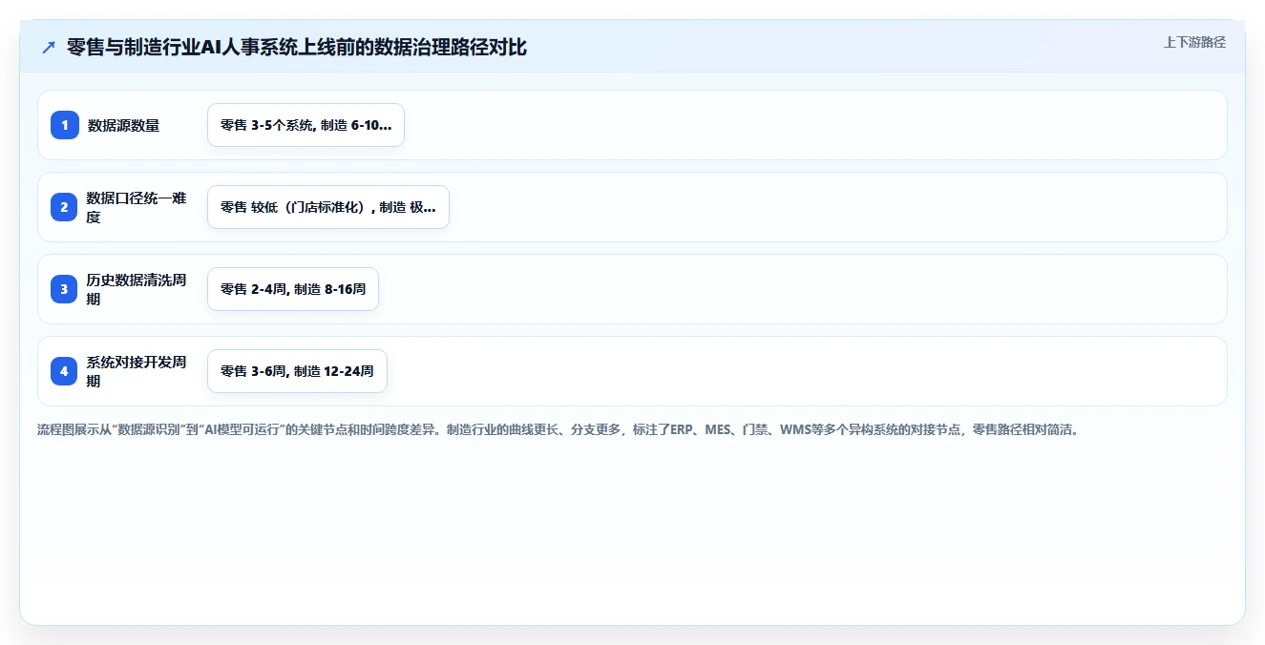Click the step 2 number badge
Image resolution: width=1265 pixels, height=645 pixels.
click(x=64, y=207)
